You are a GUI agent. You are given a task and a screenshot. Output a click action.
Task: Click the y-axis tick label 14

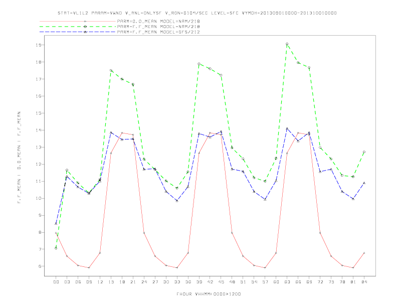click(x=39, y=130)
